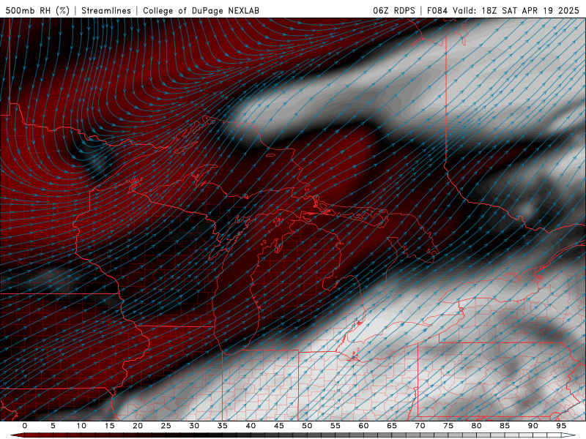Image resolution: width=586 pixels, height=439 pixels.
Task: Click the colorbar label '95'
Action: (561, 426)
